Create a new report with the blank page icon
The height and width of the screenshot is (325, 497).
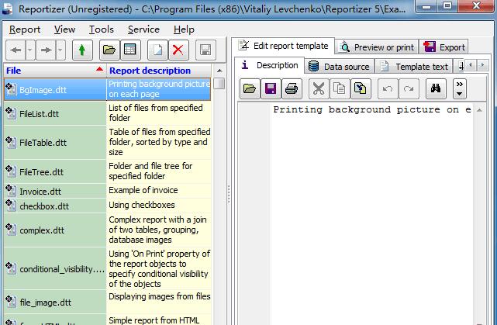click(x=157, y=50)
